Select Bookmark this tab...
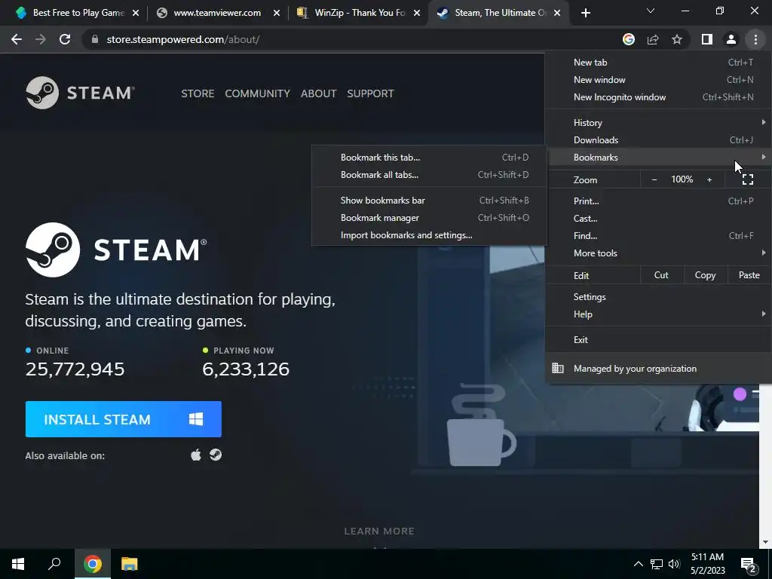Viewport: 772px width, 579px height. [429, 157]
